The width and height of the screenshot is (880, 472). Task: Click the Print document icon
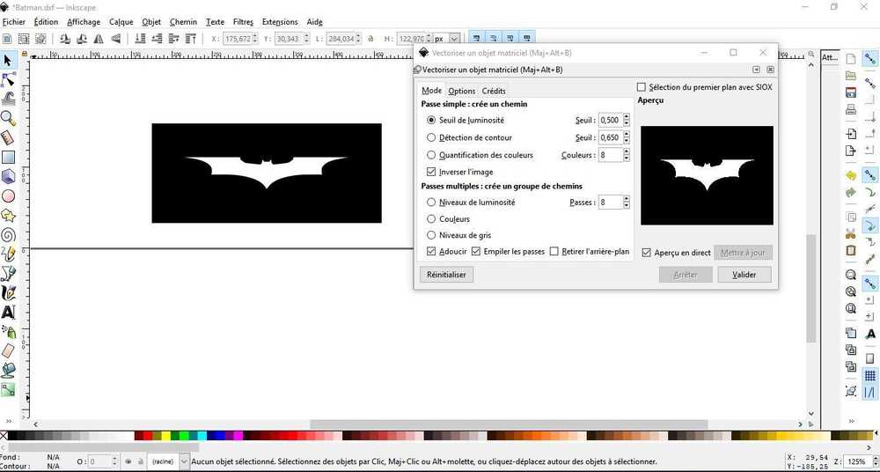coord(851,109)
